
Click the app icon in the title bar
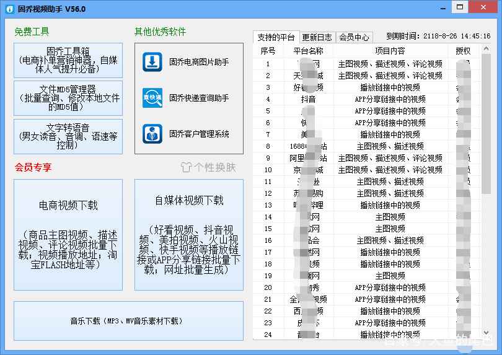point(8,9)
